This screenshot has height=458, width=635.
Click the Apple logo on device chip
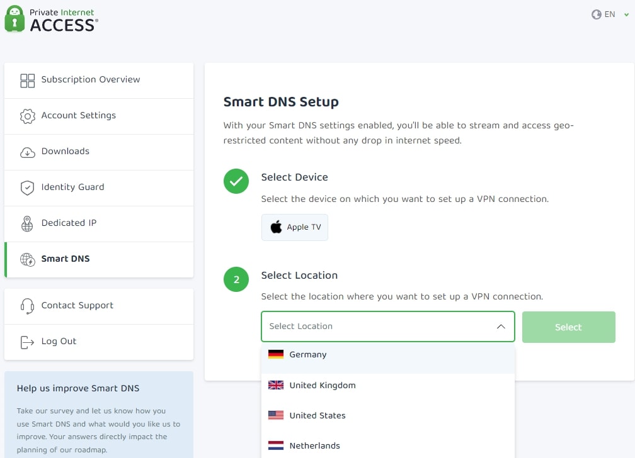276,227
